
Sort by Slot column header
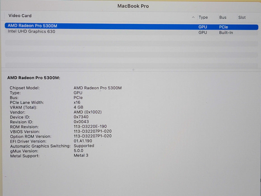(x=242, y=17)
